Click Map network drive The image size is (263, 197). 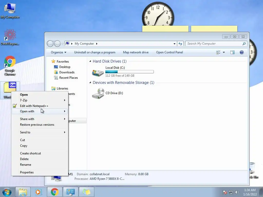[136, 52]
